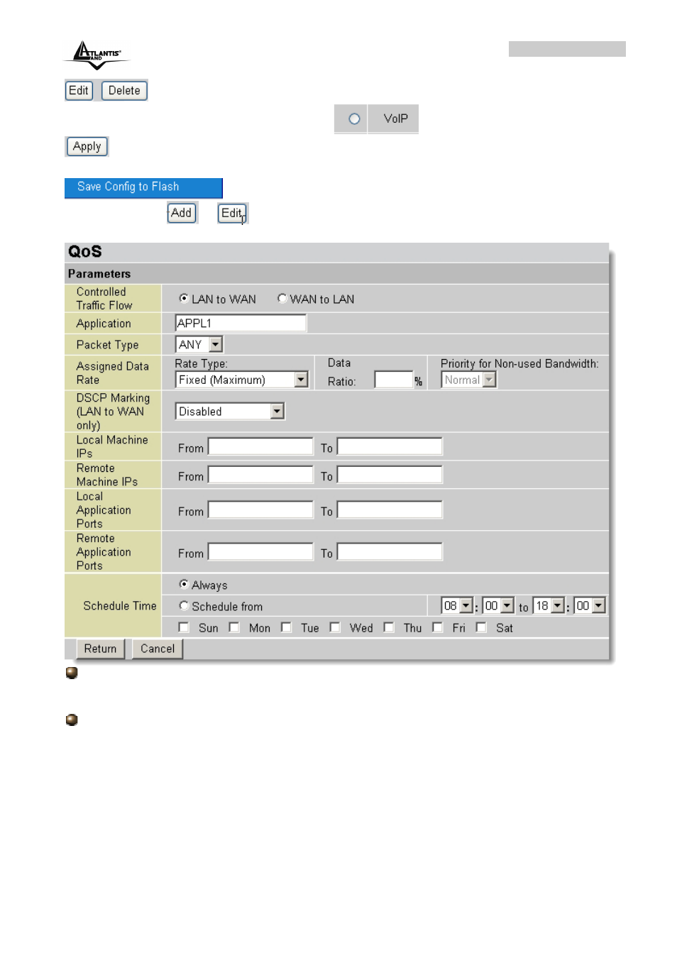Image resolution: width=677 pixels, height=958 pixels.
Task: Click the Schedule Time label
Action: point(120,606)
